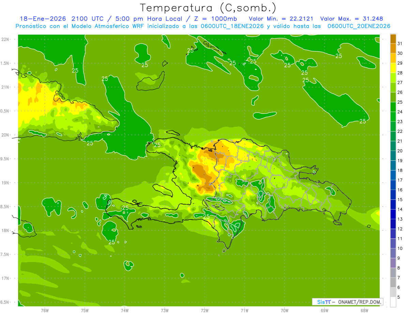Image resolution: width=409 pixels, height=315 pixels.
Task: Click the '9.5N' latitude axis label
Action: tap(5, 159)
